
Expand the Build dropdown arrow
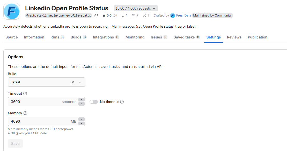(x=80, y=82)
